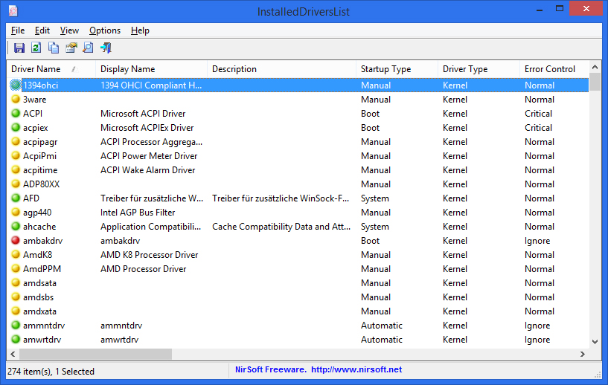Click the "ACPI Power Meter Driver" cell

tap(149, 155)
